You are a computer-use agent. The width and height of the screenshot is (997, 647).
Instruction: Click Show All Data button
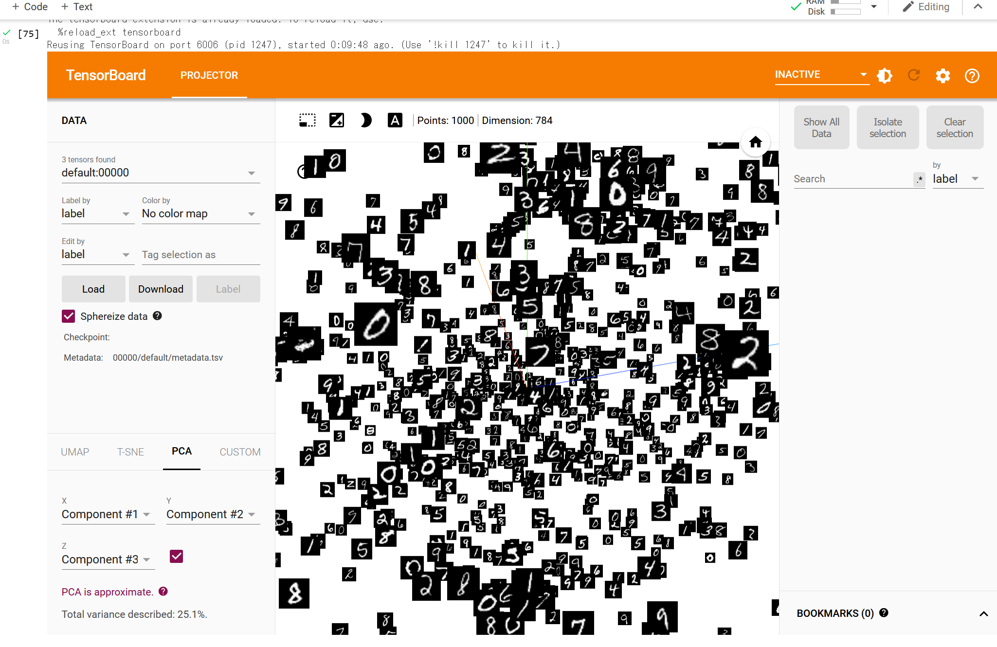pos(821,127)
